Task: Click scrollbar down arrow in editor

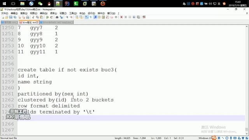Action: [247, 134]
